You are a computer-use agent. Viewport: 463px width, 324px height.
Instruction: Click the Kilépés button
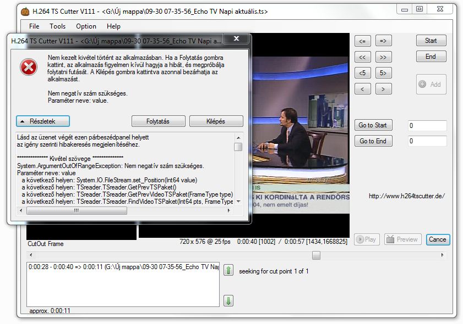(216, 121)
